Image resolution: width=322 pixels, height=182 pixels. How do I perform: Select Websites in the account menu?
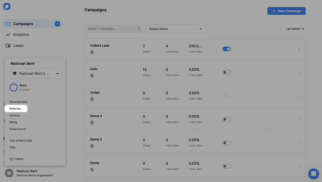pyautogui.click(x=16, y=108)
